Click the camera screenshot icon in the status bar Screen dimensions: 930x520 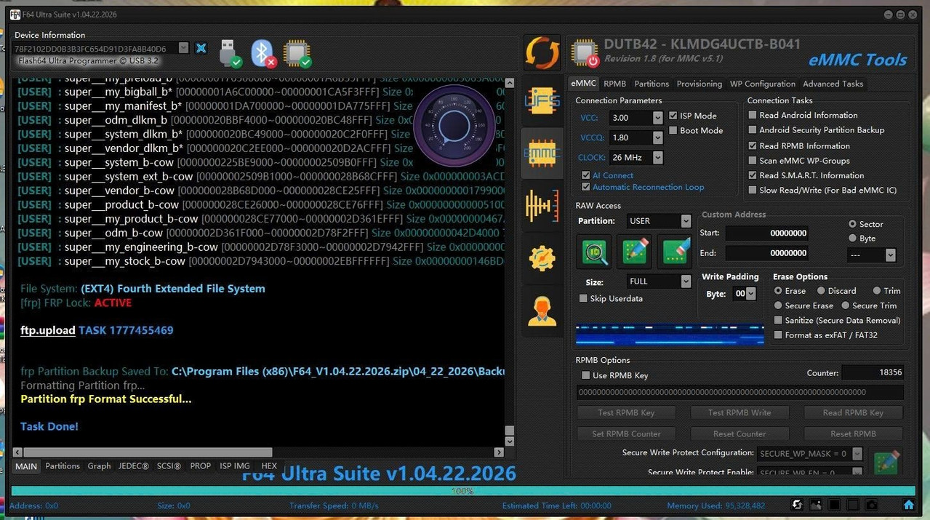871,505
